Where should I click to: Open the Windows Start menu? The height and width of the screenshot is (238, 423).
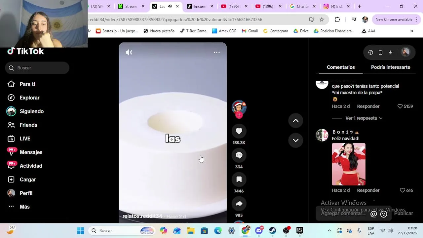coord(80,231)
